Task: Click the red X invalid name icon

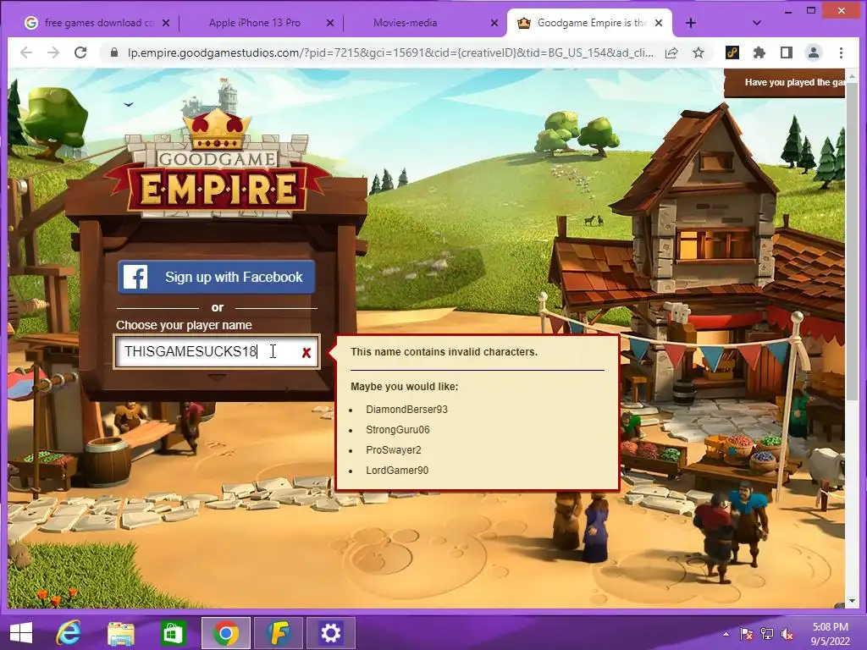Action: coord(306,353)
